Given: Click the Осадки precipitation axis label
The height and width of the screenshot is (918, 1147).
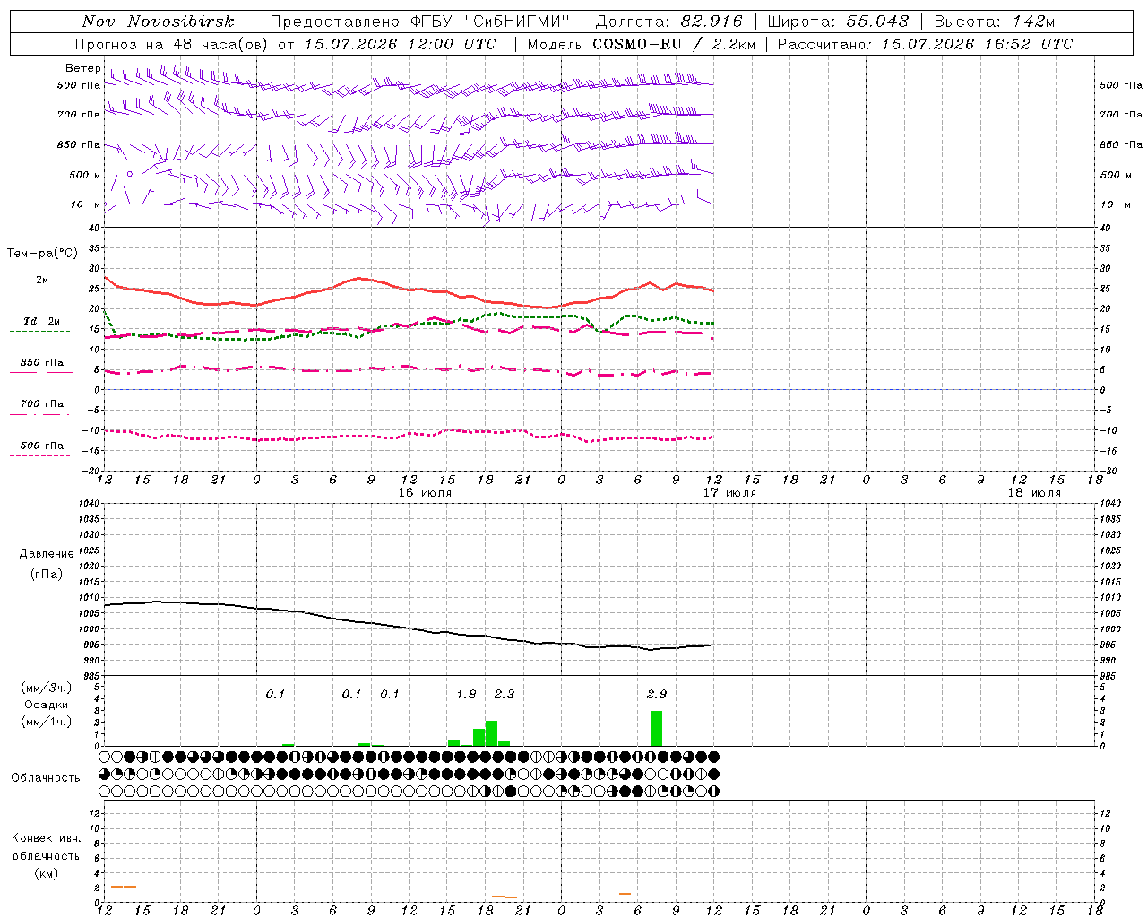Looking at the screenshot, I should pyautogui.click(x=47, y=705).
